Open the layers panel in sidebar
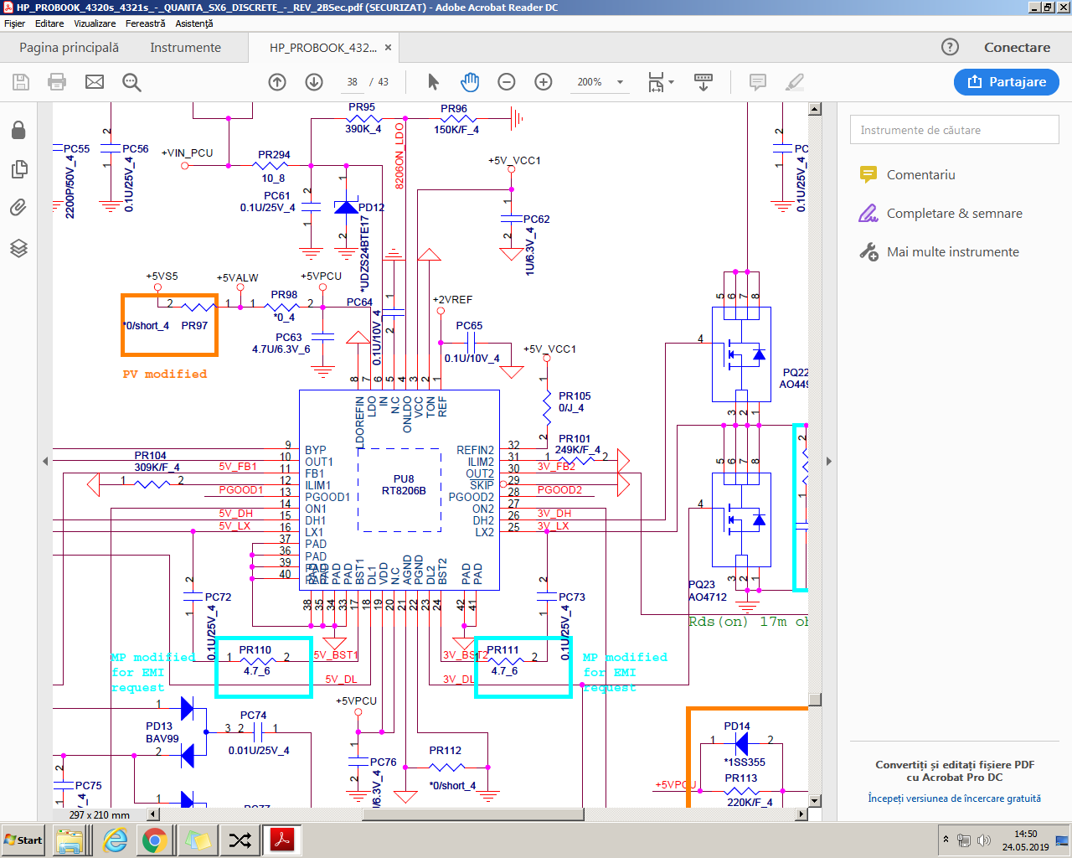 [x=18, y=248]
